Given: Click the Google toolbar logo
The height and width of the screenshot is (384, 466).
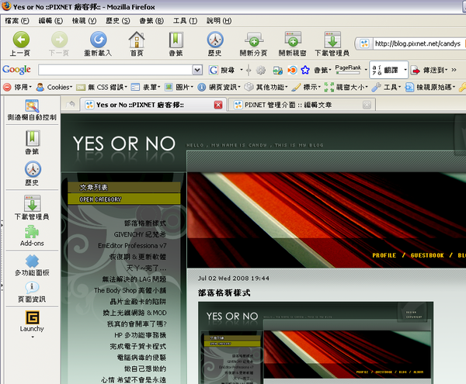Looking at the screenshot, I should click(x=16, y=70).
